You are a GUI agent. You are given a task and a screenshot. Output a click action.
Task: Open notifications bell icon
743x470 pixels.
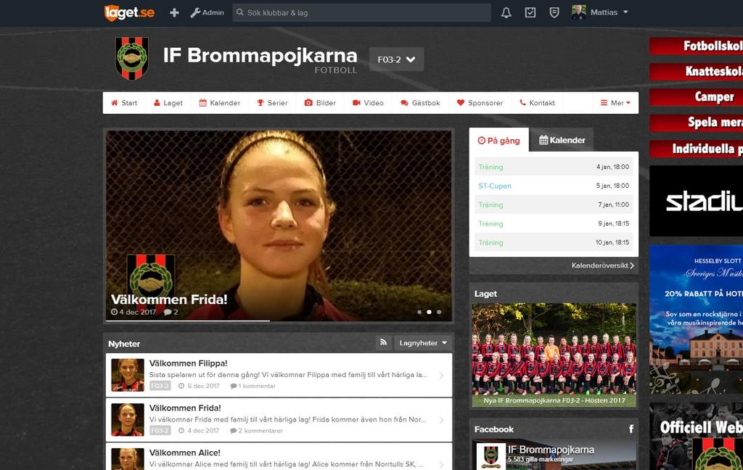pos(506,13)
